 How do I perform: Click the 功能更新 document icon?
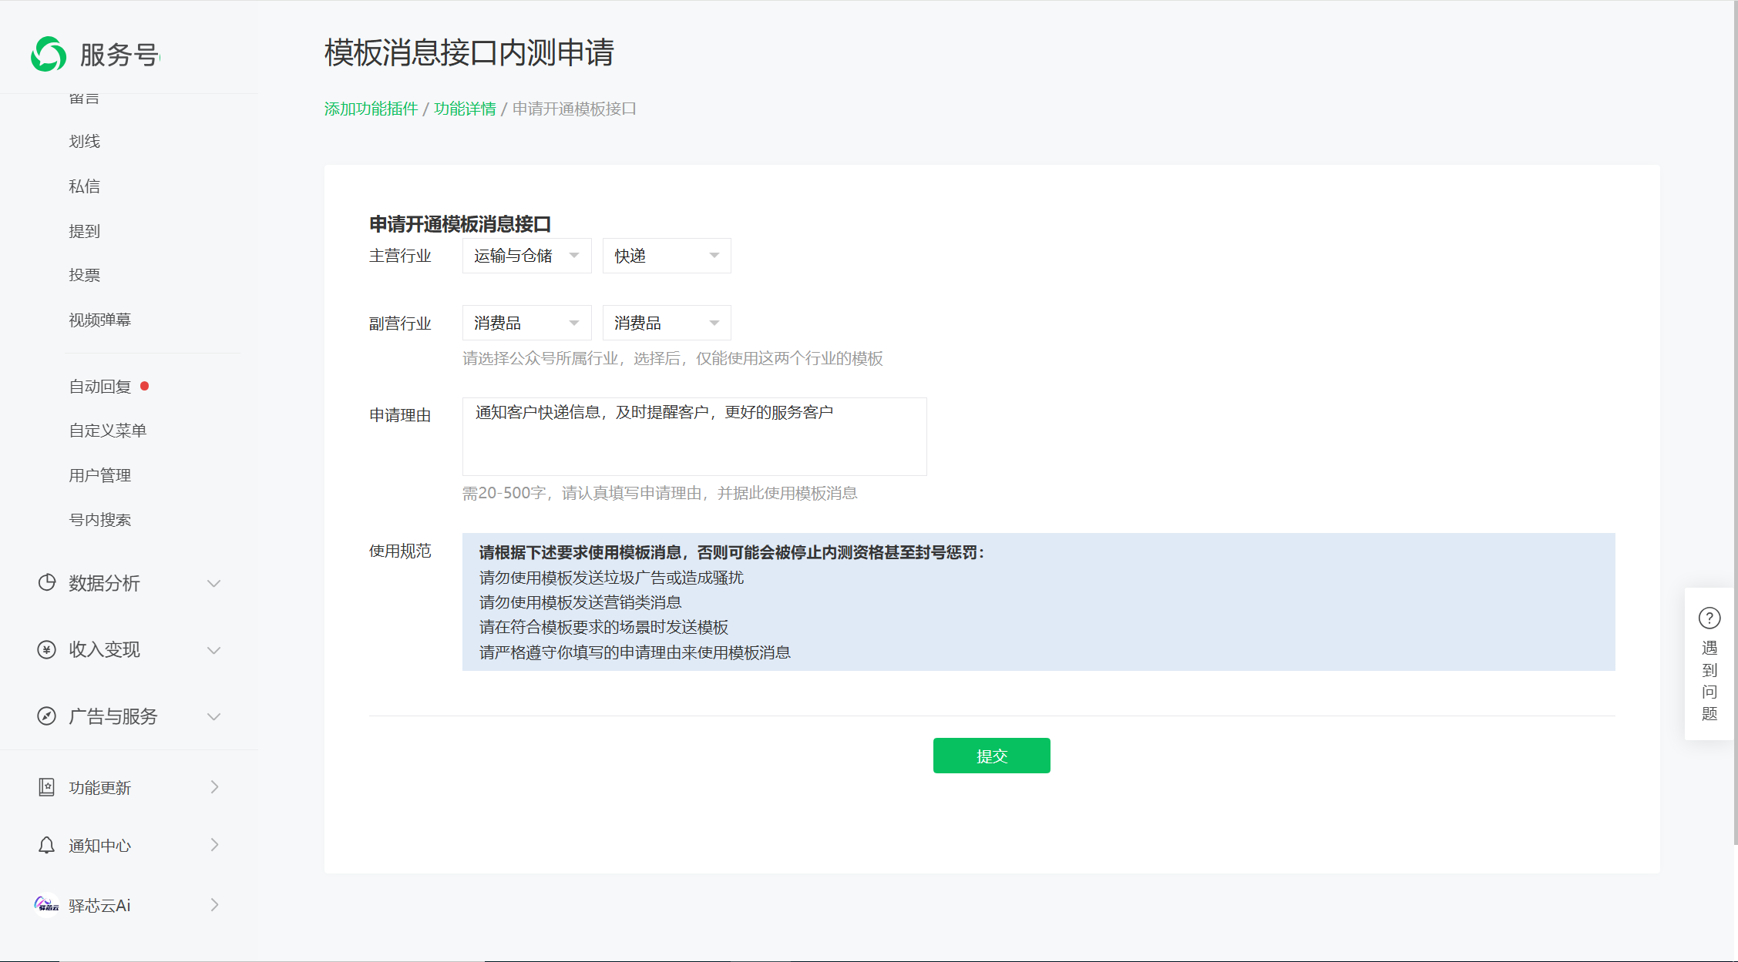tap(47, 787)
